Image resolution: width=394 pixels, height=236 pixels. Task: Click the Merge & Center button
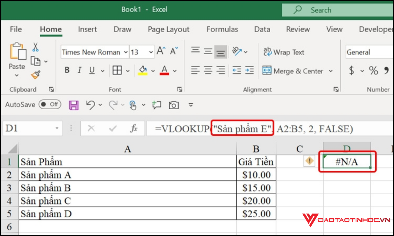[x=293, y=71]
